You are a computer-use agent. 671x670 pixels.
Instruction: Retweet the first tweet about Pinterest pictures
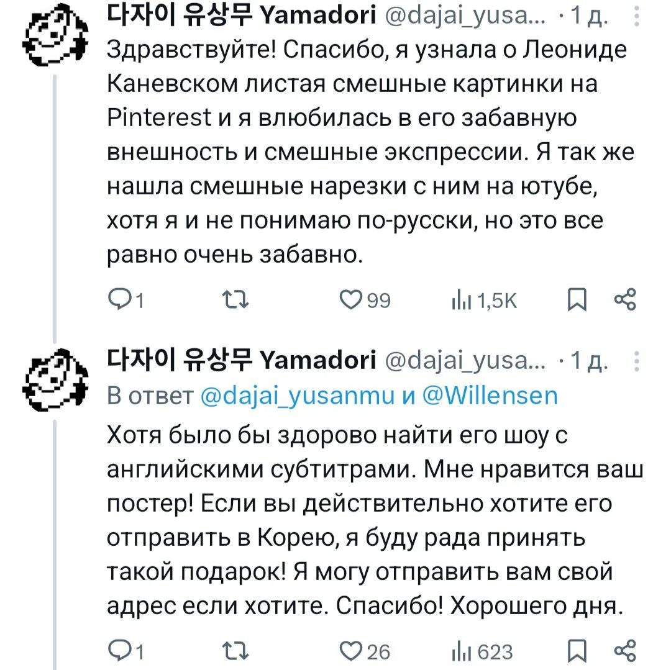[x=235, y=300]
